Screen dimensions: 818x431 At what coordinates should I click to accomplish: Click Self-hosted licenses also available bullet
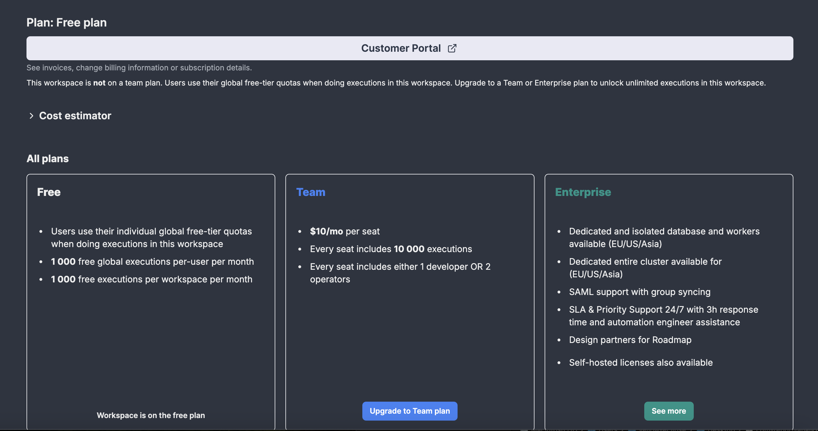640,363
